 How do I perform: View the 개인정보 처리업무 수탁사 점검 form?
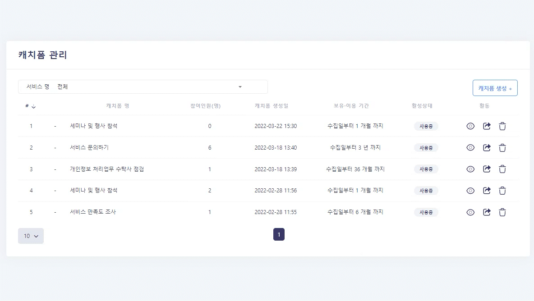tap(470, 169)
